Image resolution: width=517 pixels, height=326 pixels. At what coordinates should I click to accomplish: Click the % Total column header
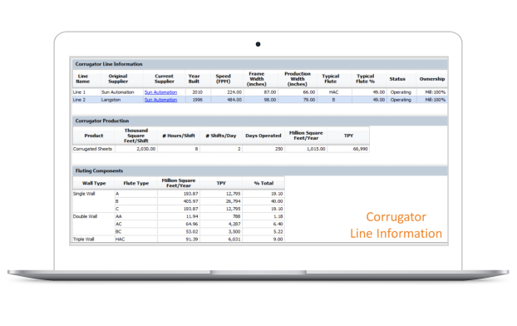click(263, 183)
